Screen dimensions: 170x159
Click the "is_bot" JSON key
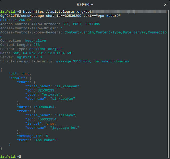pyautogui.click(x=33, y=124)
